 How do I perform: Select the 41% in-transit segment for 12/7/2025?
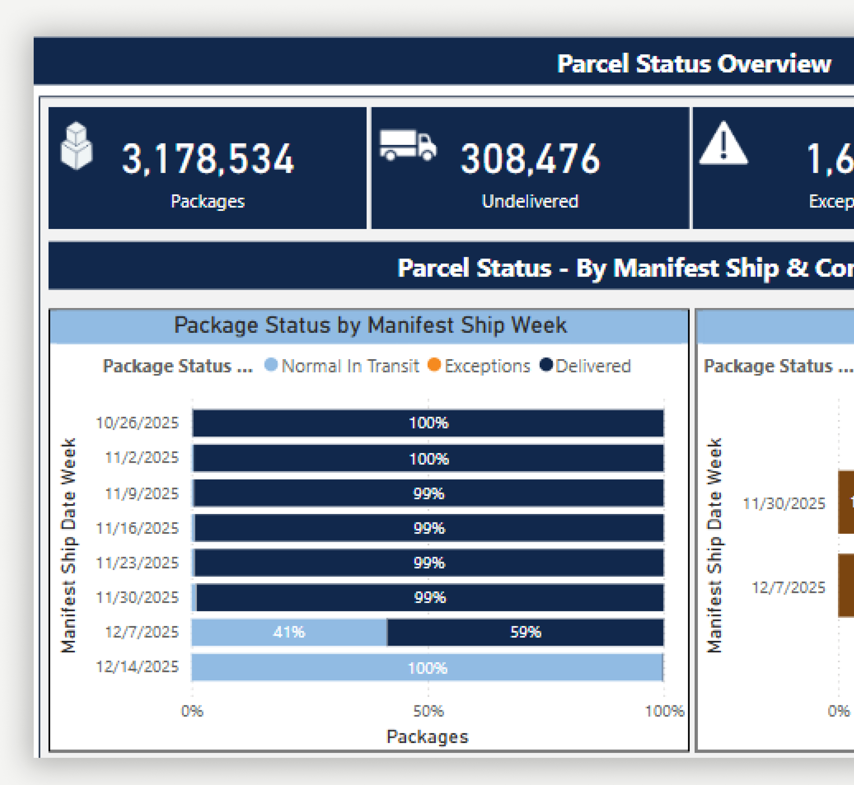point(289,632)
